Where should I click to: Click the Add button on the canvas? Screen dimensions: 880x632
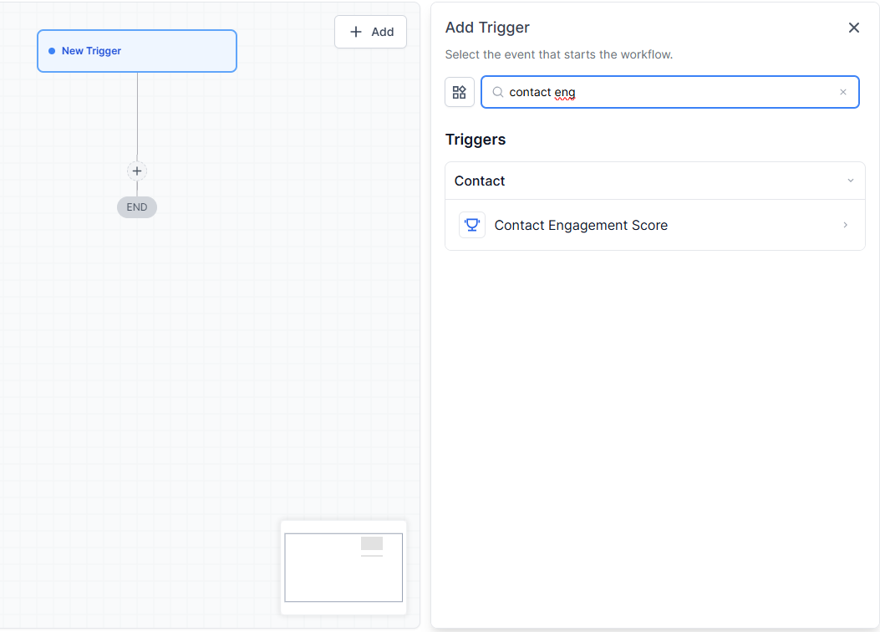click(x=371, y=32)
